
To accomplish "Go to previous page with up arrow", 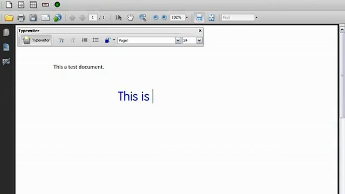I will 72,18.
